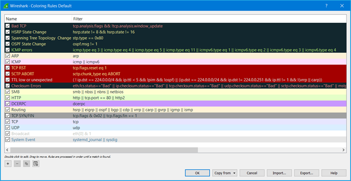Click the Import... button
351x181 pixels.
click(x=279, y=173)
